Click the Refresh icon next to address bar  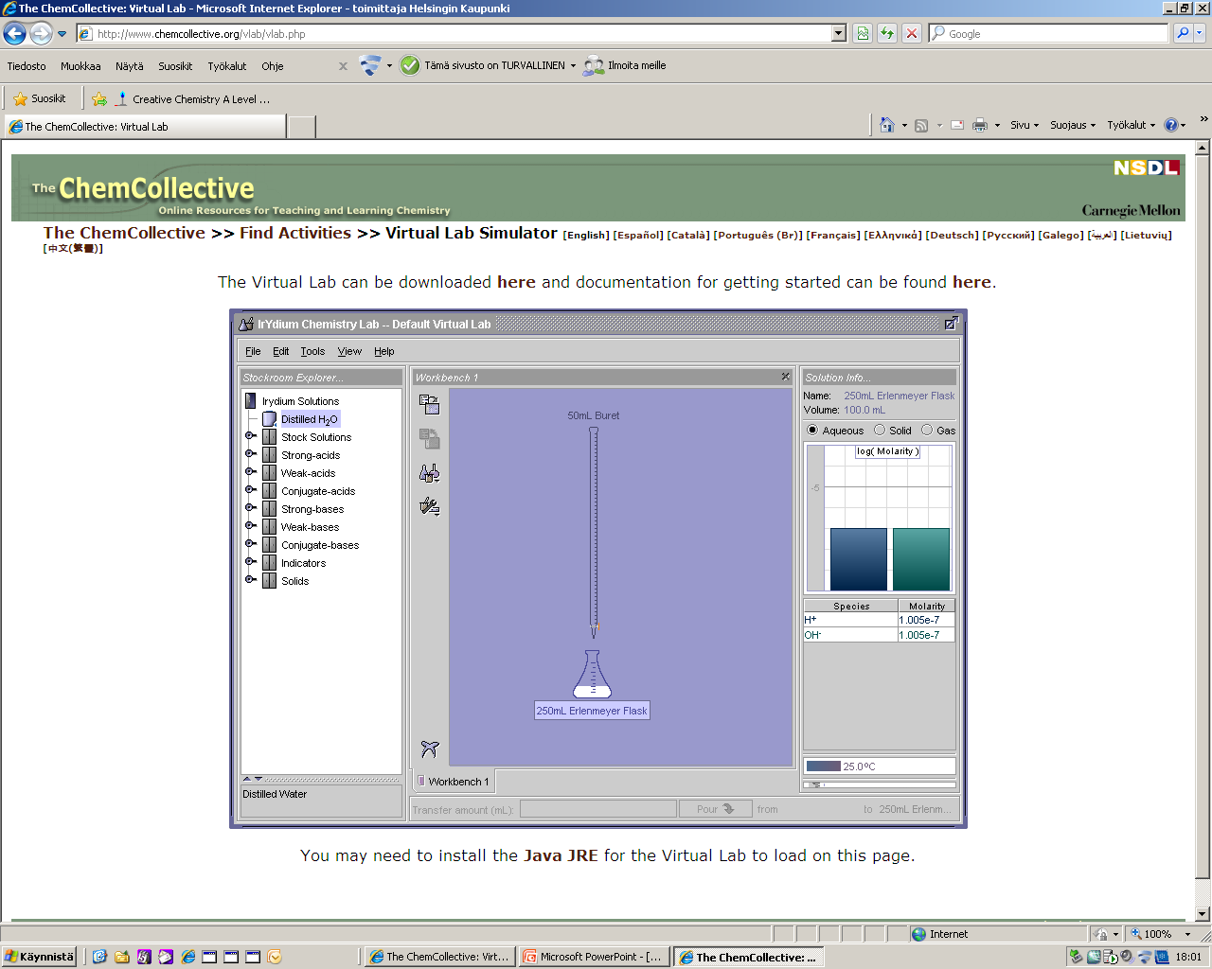tap(887, 33)
